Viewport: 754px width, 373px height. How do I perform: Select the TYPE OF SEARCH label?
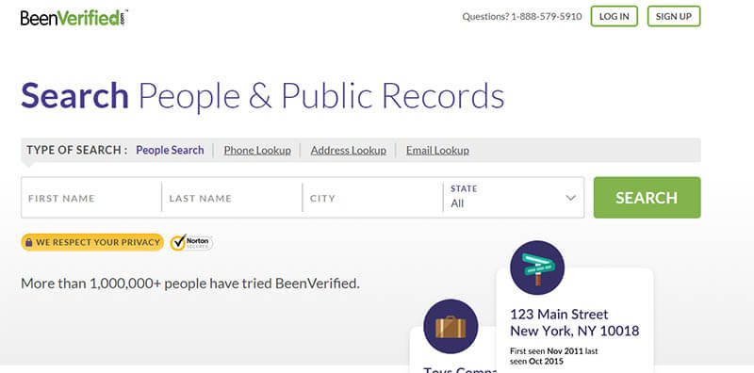pos(77,150)
